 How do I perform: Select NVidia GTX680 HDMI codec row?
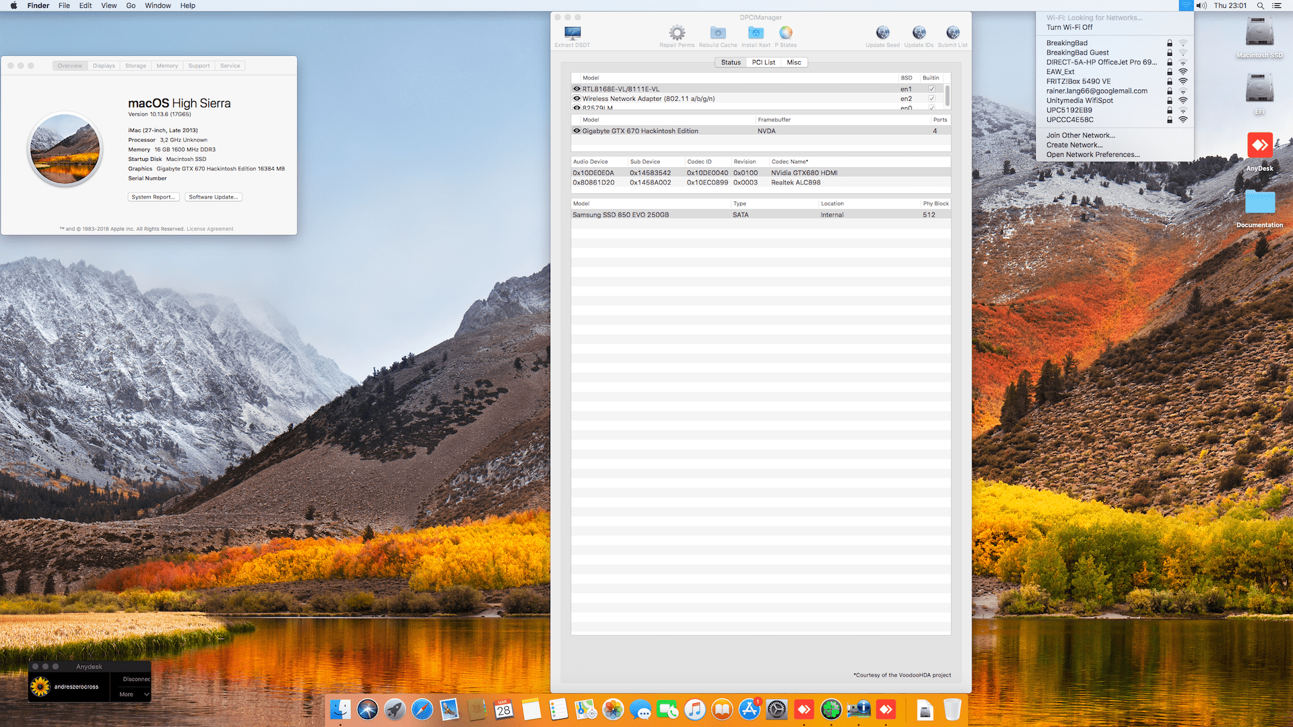pos(760,173)
